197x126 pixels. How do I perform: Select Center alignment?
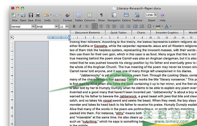(x=101, y=26)
